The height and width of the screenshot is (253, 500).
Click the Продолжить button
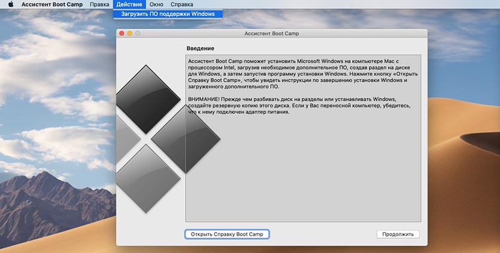(398, 235)
